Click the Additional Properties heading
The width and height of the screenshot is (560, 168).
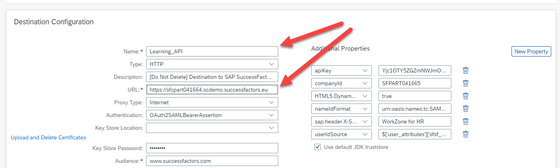click(x=340, y=48)
